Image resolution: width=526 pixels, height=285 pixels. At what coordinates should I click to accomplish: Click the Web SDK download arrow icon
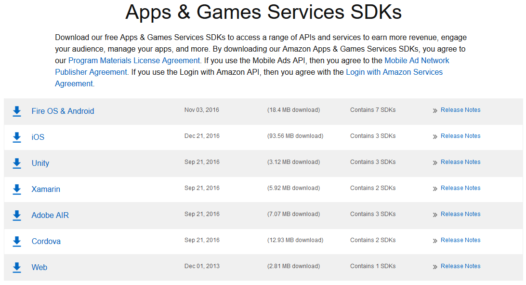click(x=17, y=268)
